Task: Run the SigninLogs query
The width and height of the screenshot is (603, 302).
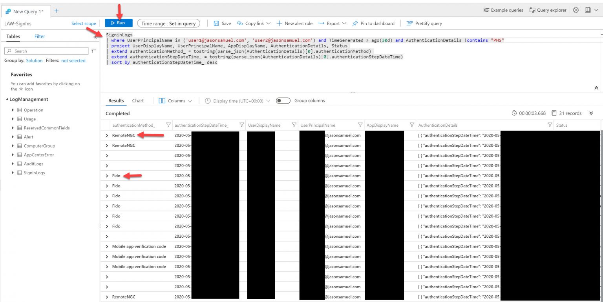Action: (x=119, y=23)
